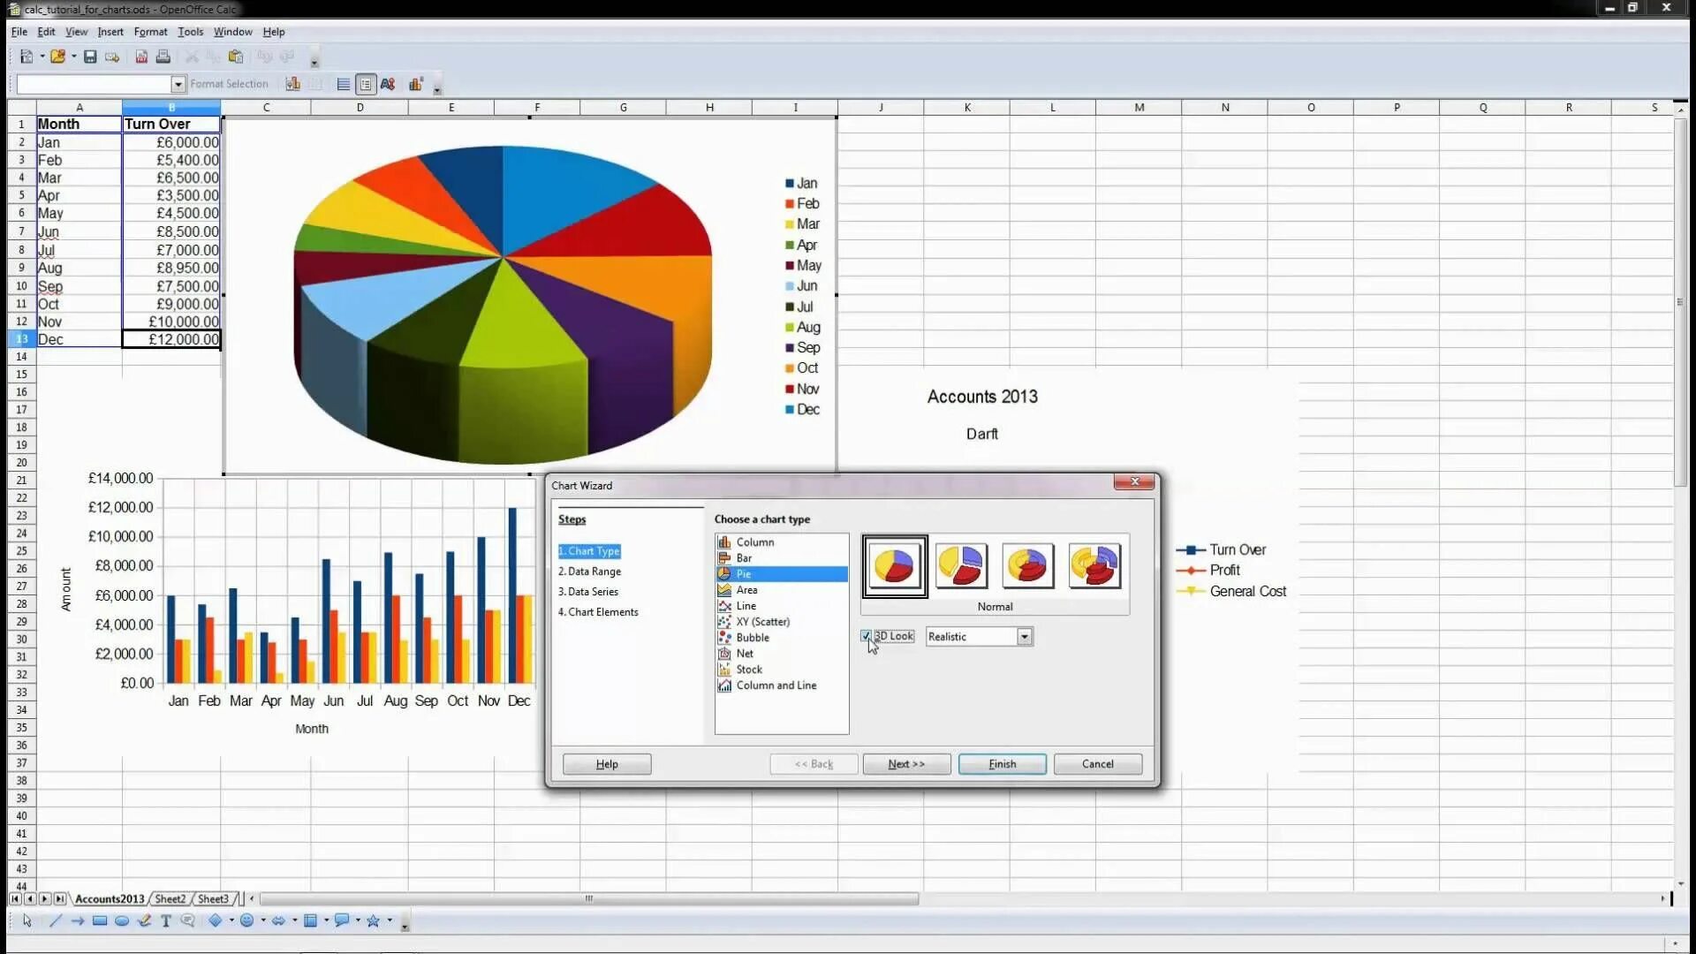Expand the Stars shapes dropdown arrow
The image size is (1696, 954).
coord(390,920)
